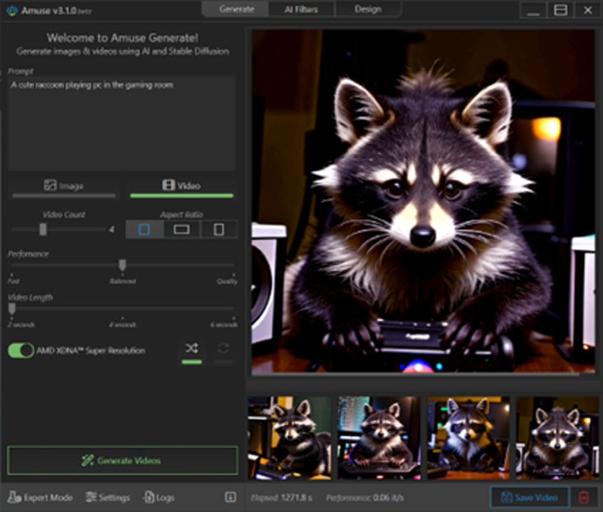Select the second raccoon video thumbnail
The image size is (603, 512).
tap(379, 437)
